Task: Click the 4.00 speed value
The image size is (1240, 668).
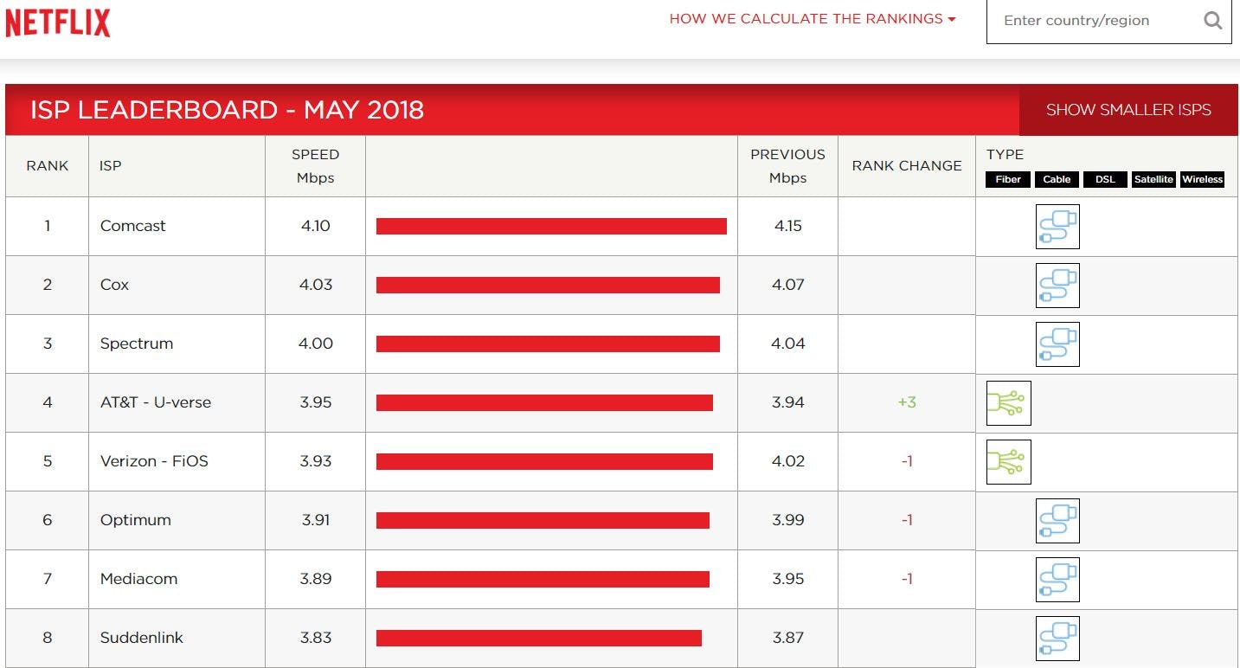Action: [316, 344]
